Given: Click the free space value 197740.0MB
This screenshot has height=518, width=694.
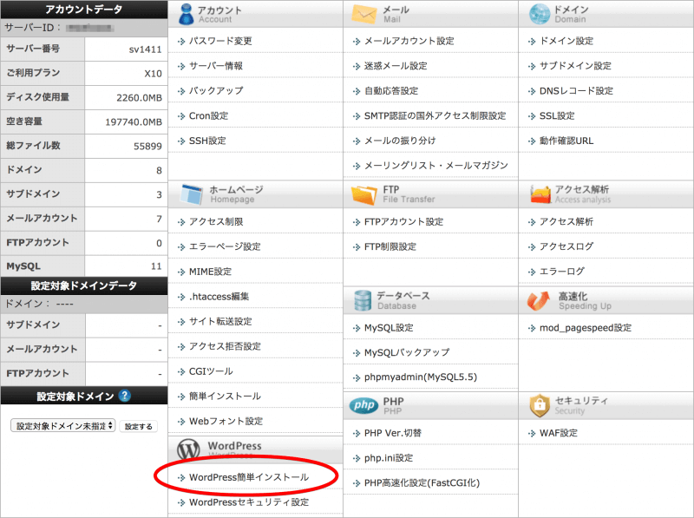Looking at the screenshot, I should pyautogui.click(x=134, y=122).
